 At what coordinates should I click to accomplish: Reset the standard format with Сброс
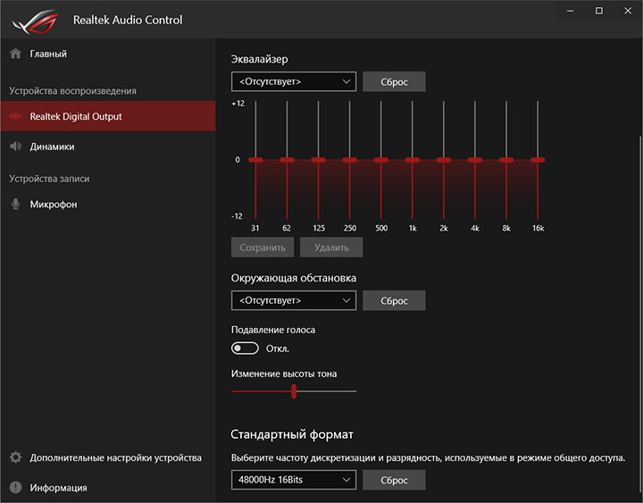394,480
